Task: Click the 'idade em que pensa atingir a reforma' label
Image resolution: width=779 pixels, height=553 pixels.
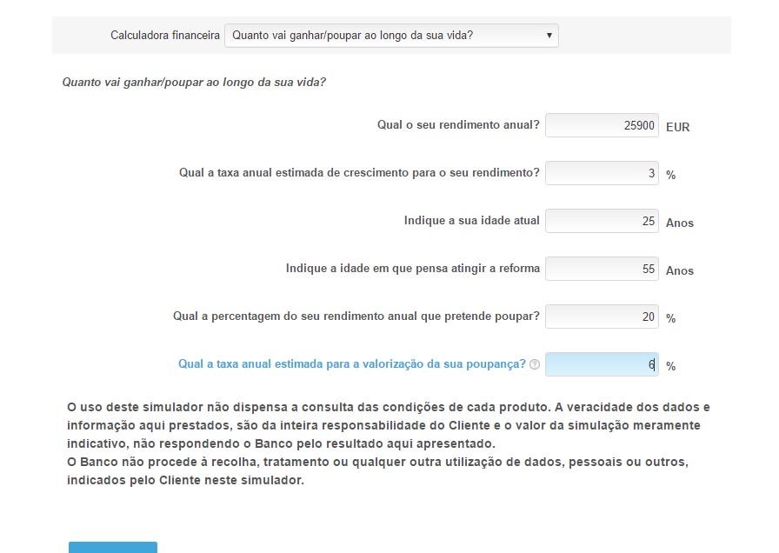Action: pyautogui.click(x=412, y=269)
